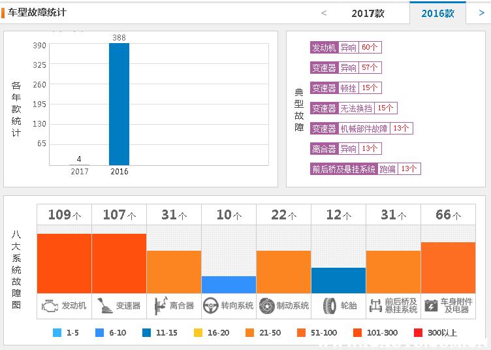
Task: Go to previous model year arrow
Action: click(324, 13)
